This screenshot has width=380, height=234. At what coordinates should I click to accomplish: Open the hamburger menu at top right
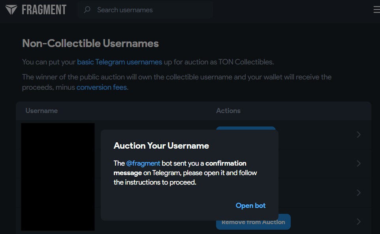[376, 10]
